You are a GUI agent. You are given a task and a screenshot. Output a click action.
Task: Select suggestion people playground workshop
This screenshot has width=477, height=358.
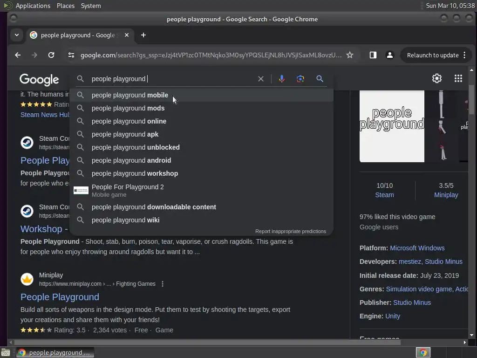[x=201, y=173]
